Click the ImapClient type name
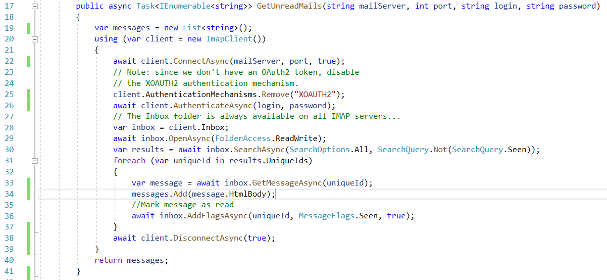The width and height of the screenshot is (607, 280). (229, 39)
